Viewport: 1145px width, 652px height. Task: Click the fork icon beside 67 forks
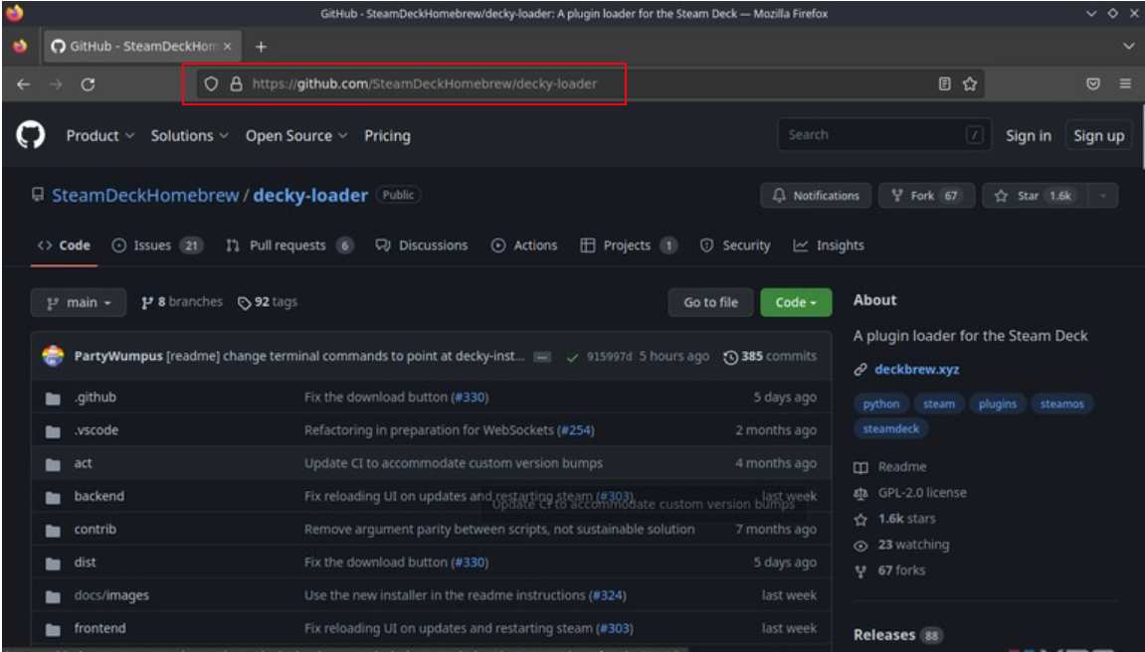point(860,571)
